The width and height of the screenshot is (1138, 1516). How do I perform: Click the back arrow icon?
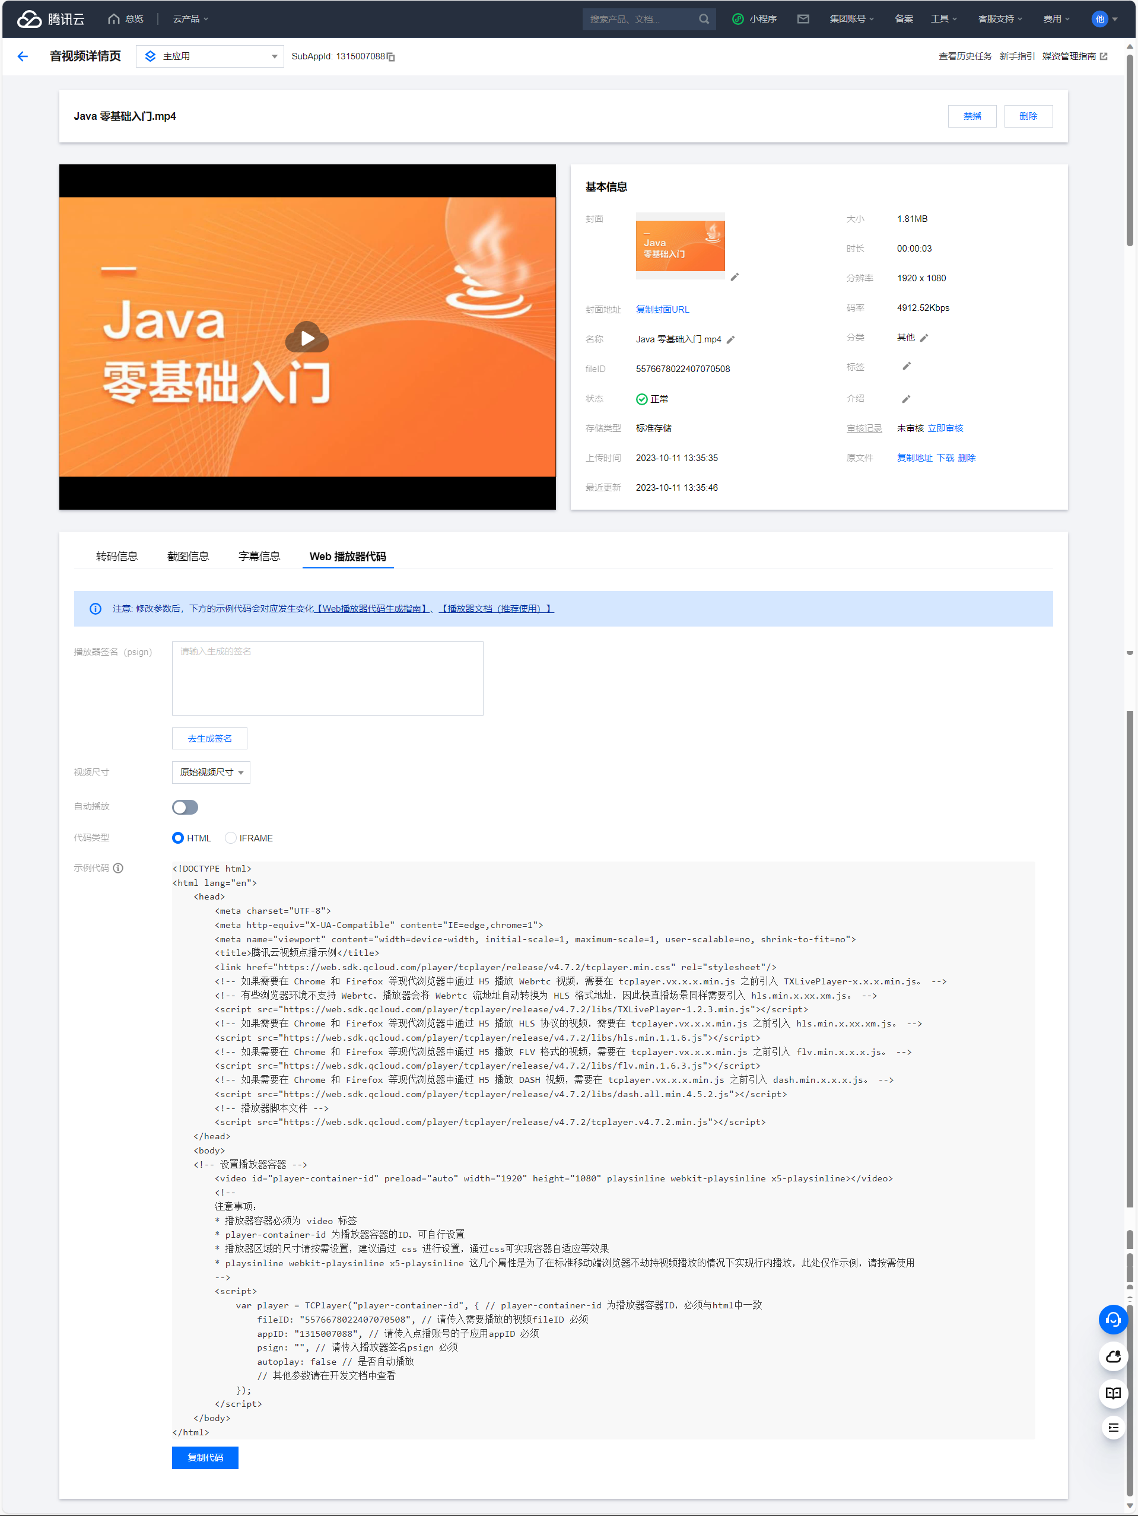[23, 56]
